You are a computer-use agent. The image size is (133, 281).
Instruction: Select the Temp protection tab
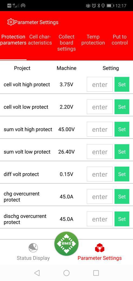(93, 40)
